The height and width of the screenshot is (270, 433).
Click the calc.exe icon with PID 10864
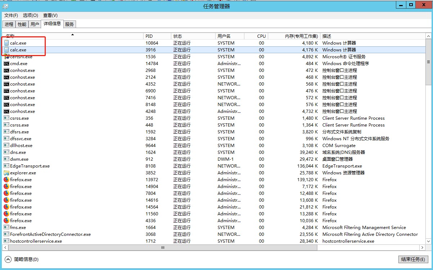coord(6,43)
